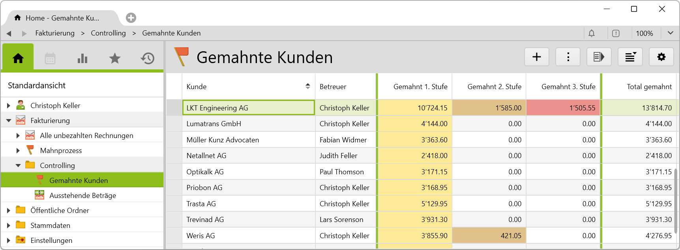Toggle the side detail panel button
This screenshot has height=250, width=680.
click(x=599, y=57)
